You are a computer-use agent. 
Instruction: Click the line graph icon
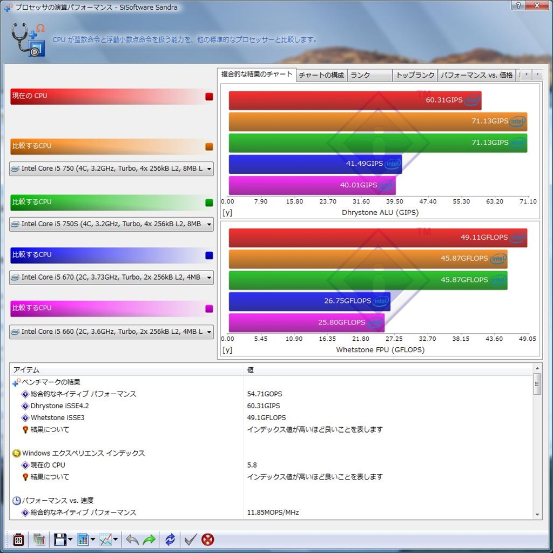click(105, 539)
